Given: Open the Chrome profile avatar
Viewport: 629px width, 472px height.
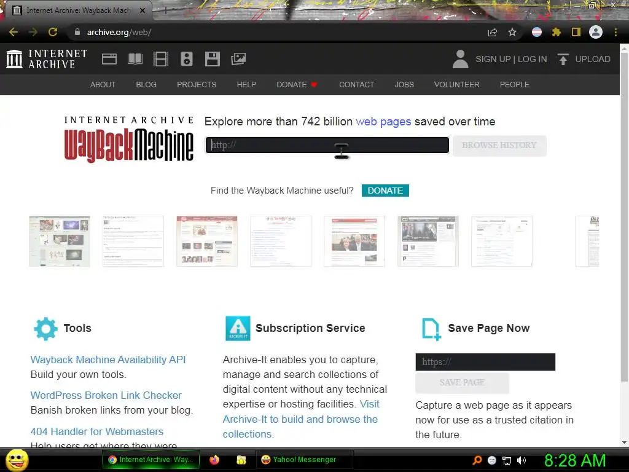Looking at the screenshot, I should coord(596,32).
